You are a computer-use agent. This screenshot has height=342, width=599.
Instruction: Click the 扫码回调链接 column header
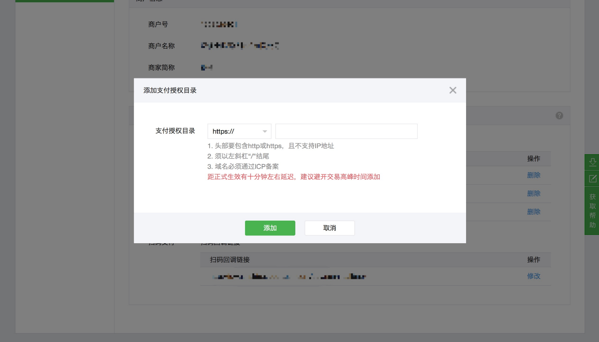230,260
